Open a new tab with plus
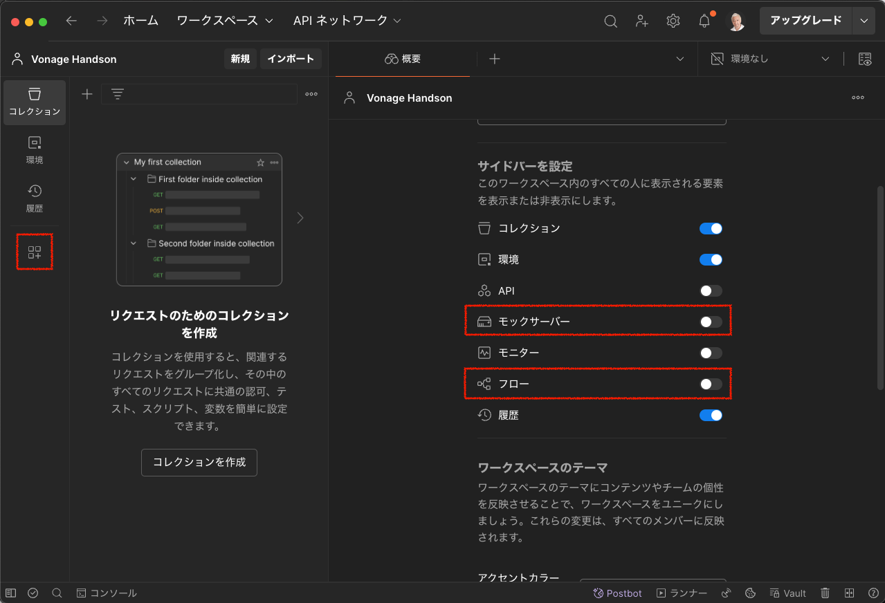The width and height of the screenshot is (885, 603). click(x=494, y=59)
